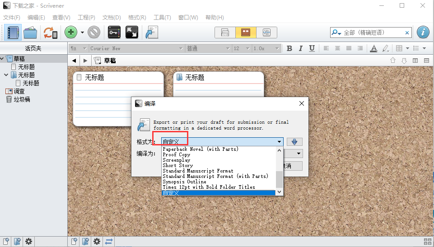Click the Trash/no-entry toolbar icon

94,33
